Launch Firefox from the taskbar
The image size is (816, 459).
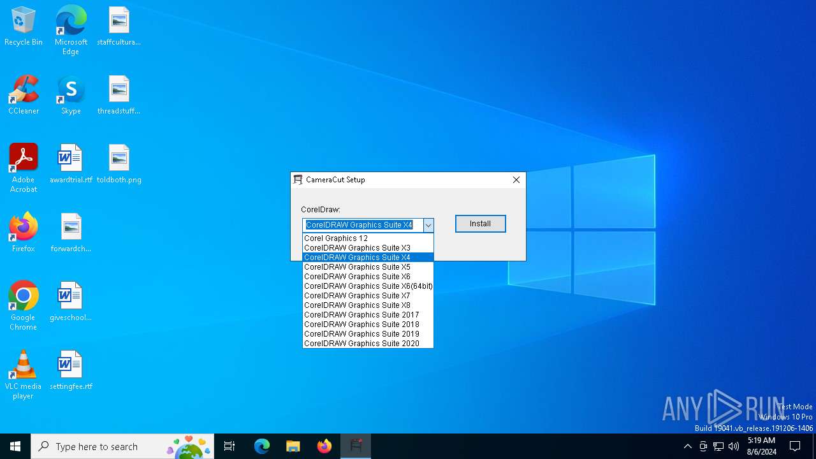coord(324,446)
